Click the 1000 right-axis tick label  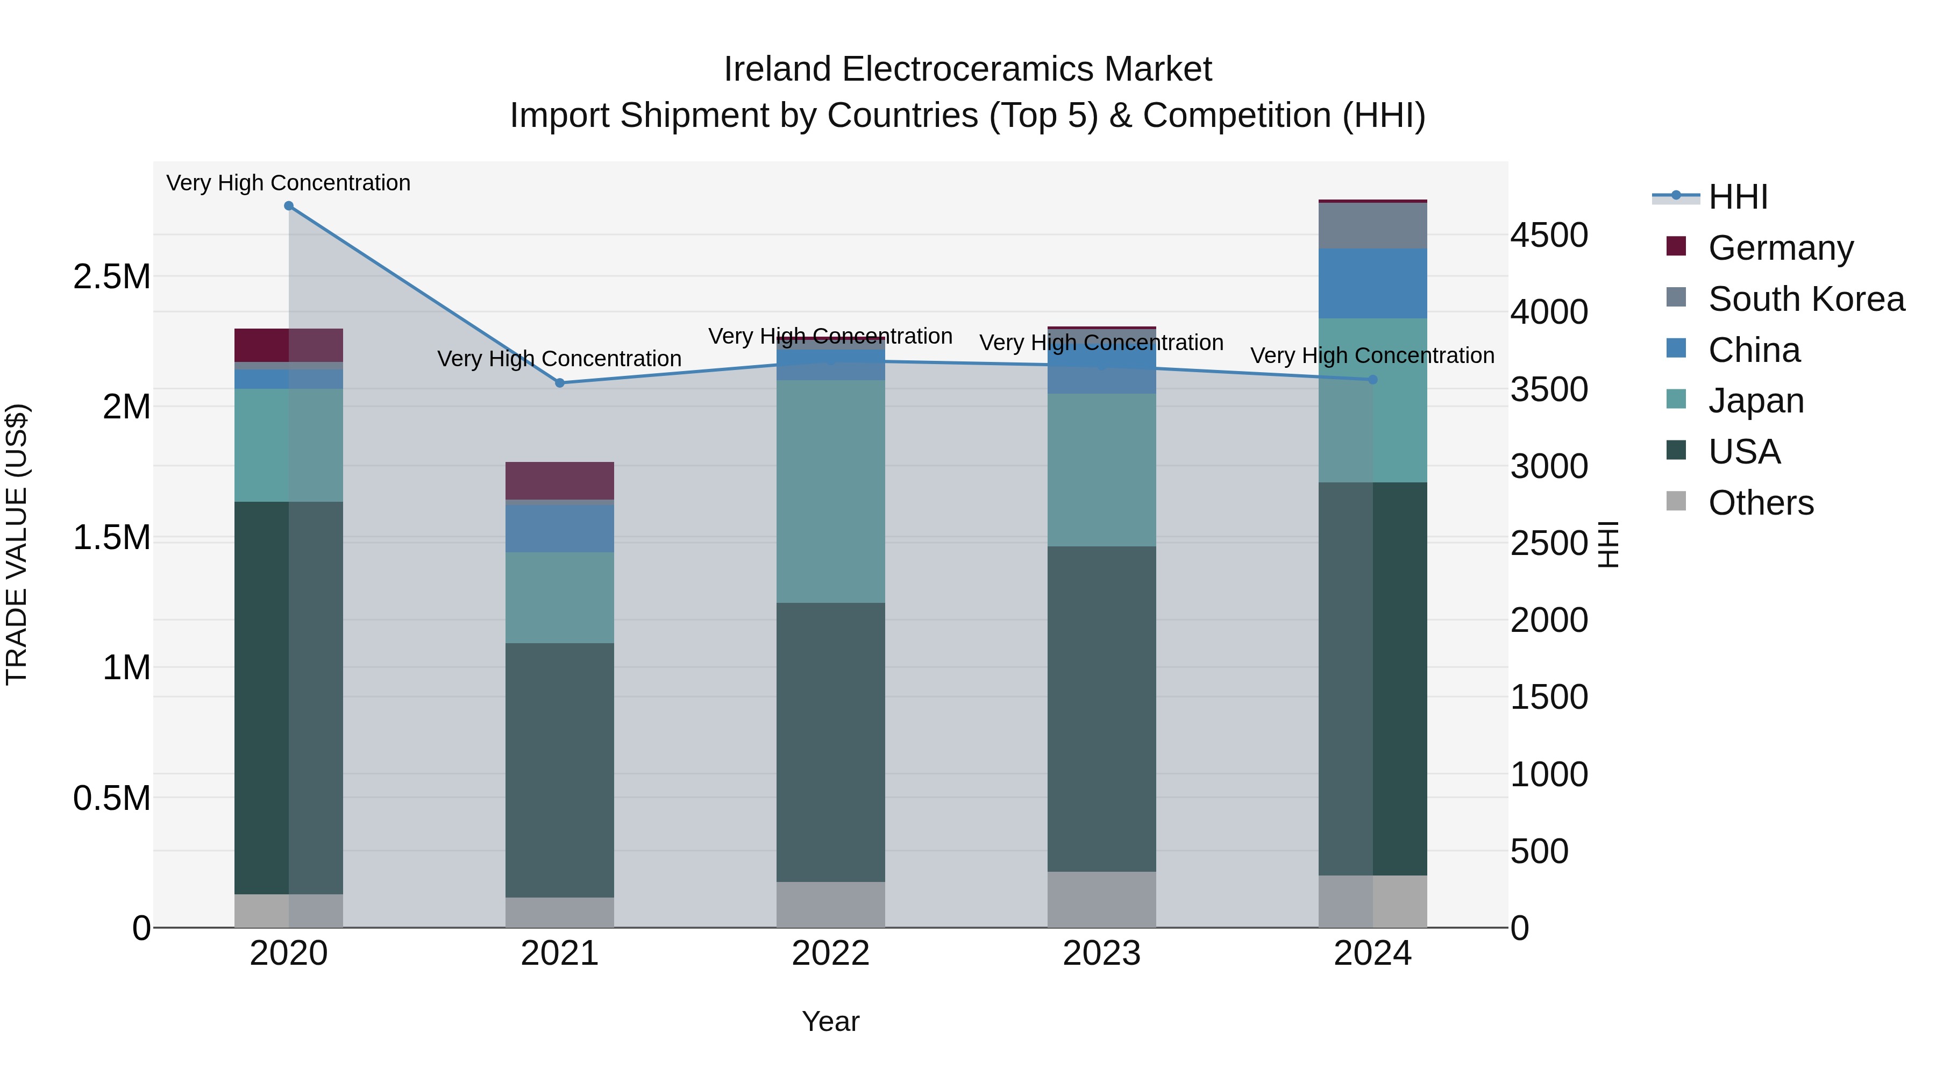click(1550, 775)
